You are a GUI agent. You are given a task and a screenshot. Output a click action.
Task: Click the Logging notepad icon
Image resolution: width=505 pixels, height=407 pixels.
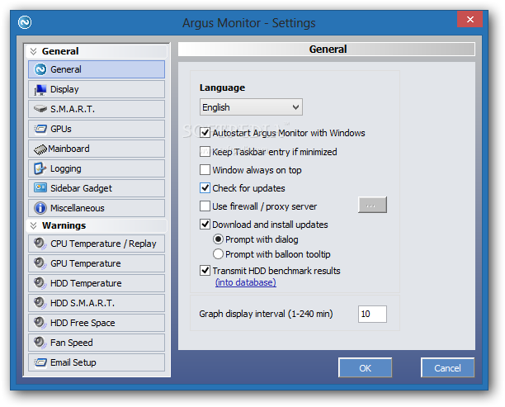tap(40, 168)
